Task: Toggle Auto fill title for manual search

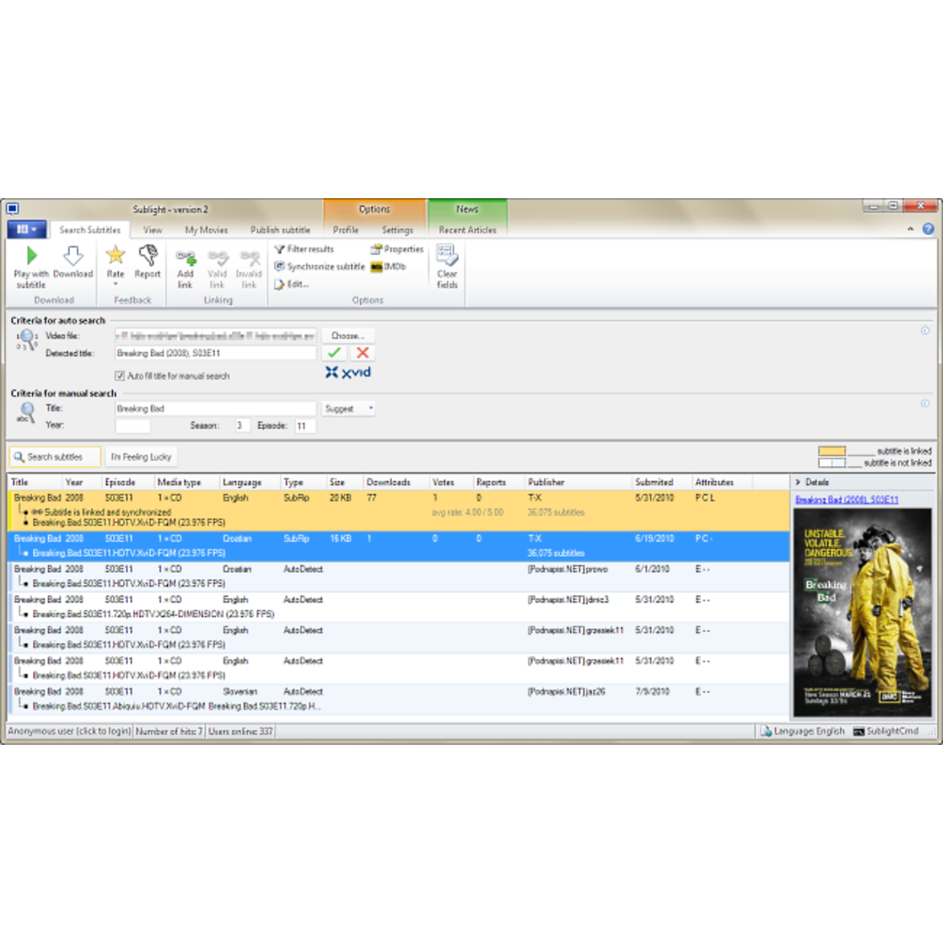Action: tap(120, 376)
